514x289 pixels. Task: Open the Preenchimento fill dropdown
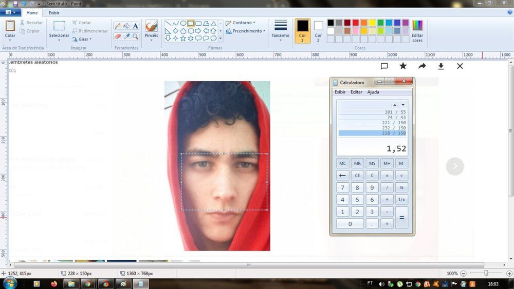click(246, 31)
